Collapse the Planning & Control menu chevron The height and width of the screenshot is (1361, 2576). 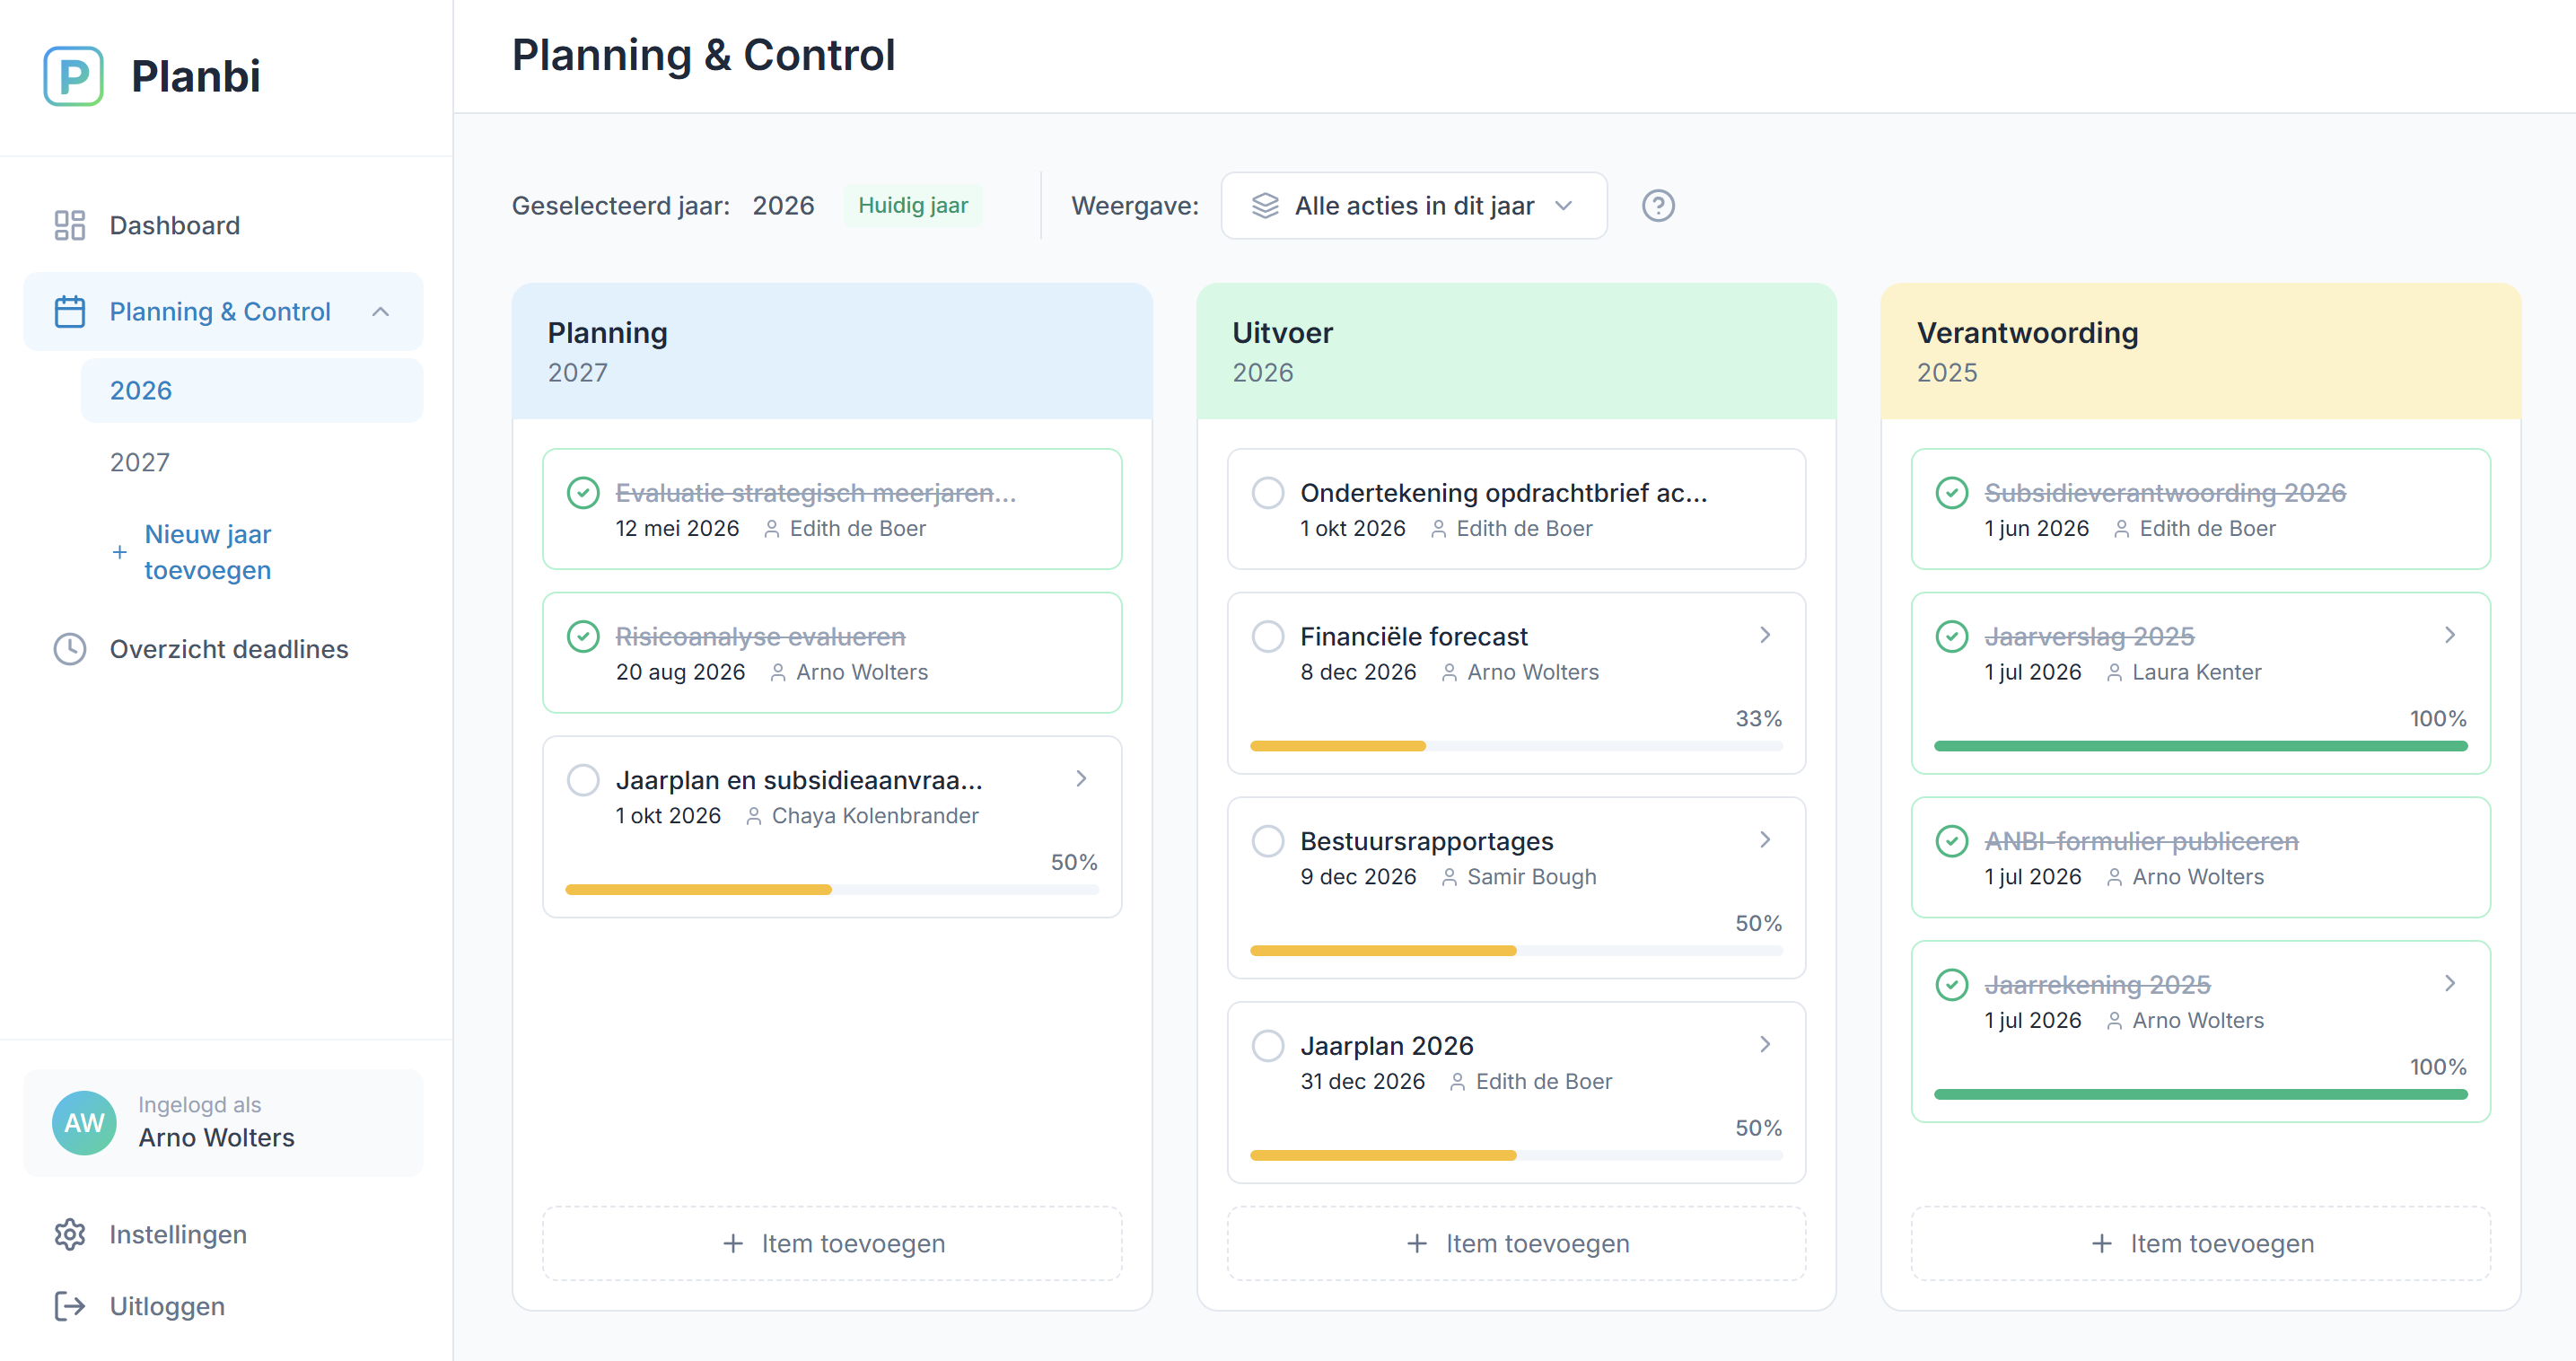pyautogui.click(x=381, y=312)
